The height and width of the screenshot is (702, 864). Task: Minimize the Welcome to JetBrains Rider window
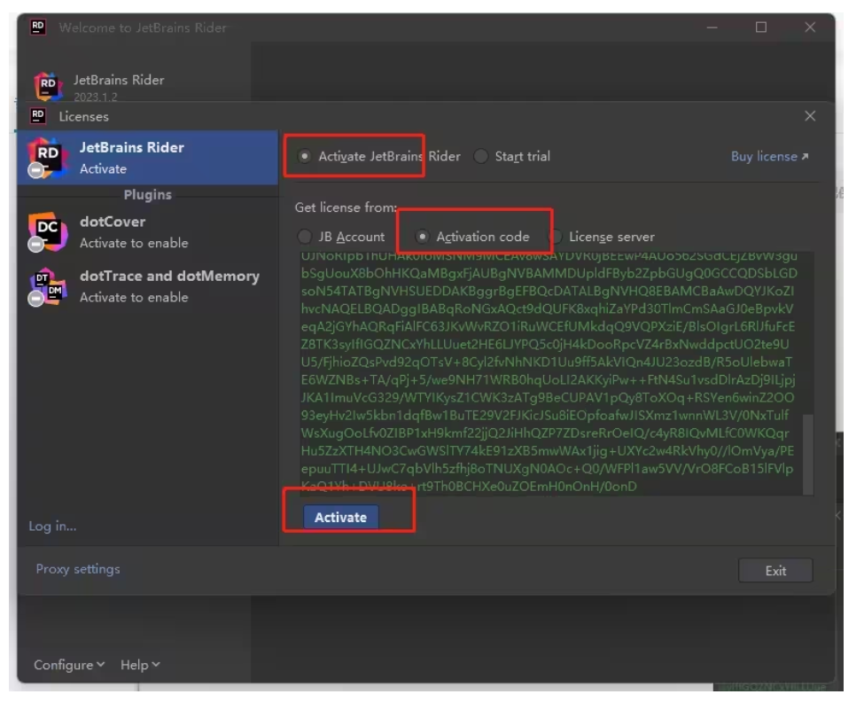click(x=712, y=27)
